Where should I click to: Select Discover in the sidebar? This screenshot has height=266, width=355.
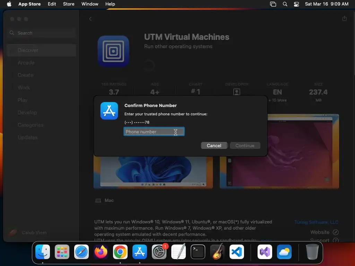[x=42, y=50]
